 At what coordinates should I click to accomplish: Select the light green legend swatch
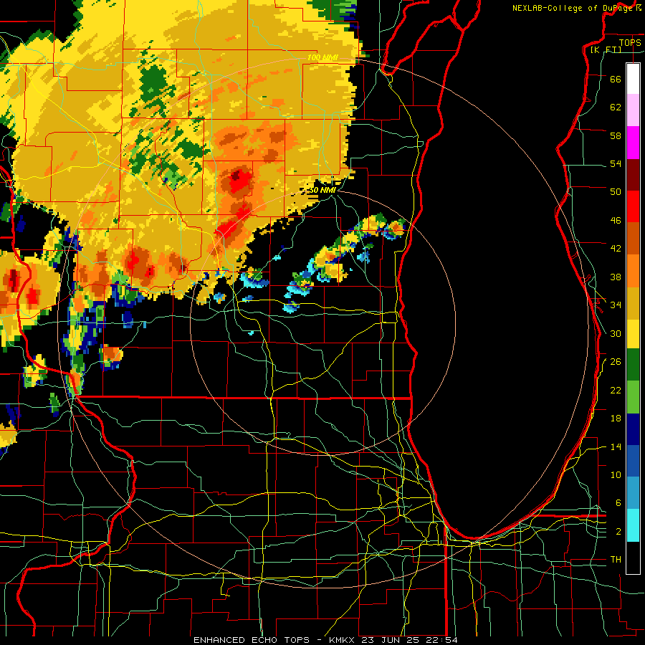pyautogui.click(x=633, y=397)
